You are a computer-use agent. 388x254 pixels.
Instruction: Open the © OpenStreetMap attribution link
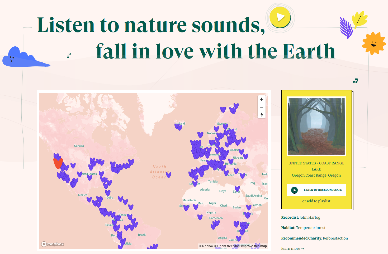pyautogui.click(x=227, y=246)
